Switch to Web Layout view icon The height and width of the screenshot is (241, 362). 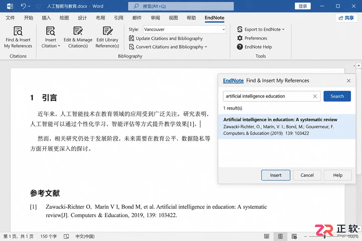point(294,236)
